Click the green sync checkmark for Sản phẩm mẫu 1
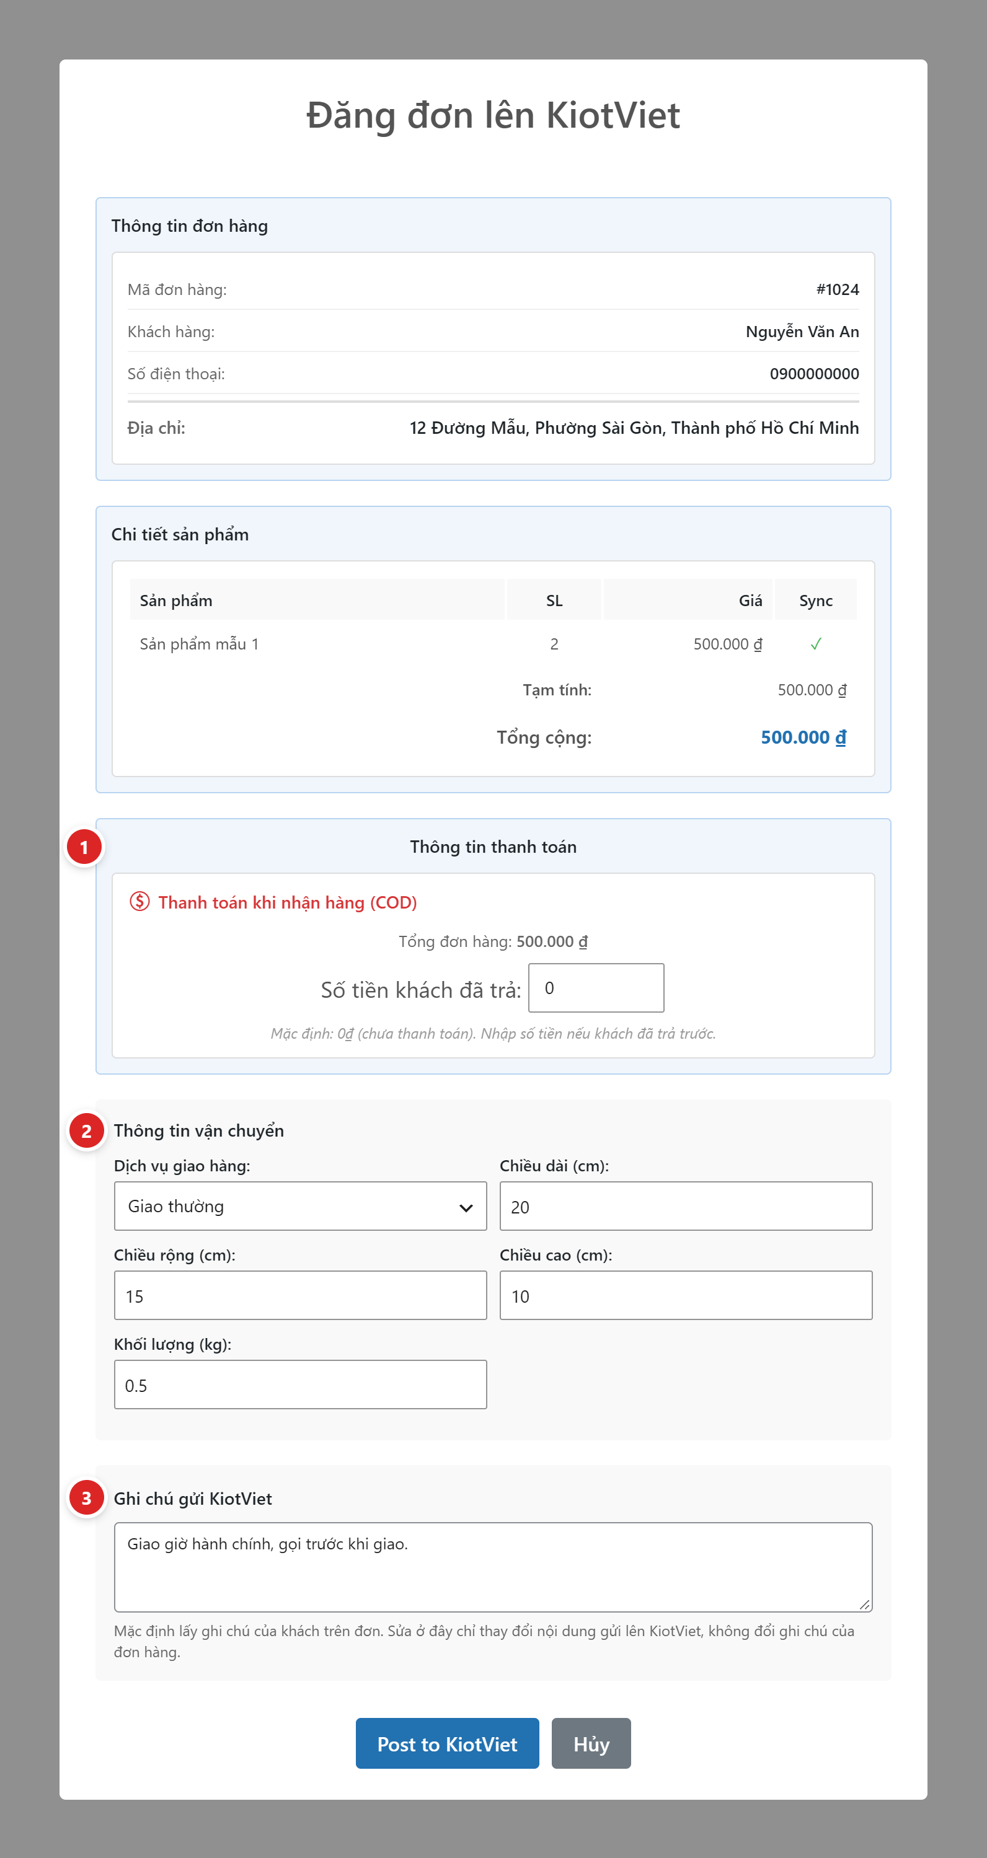Image resolution: width=987 pixels, height=1858 pixels. point(815,644)
